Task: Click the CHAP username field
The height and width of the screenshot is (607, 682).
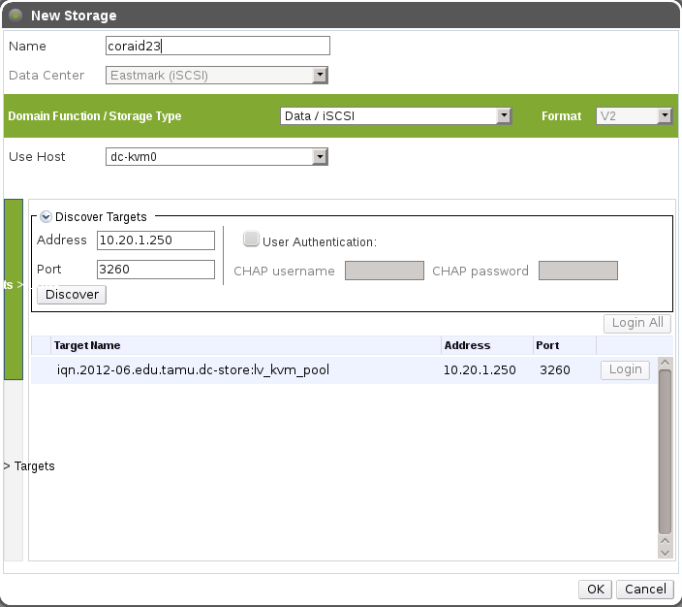Action: pyautogui.click(x=385, y=271)
